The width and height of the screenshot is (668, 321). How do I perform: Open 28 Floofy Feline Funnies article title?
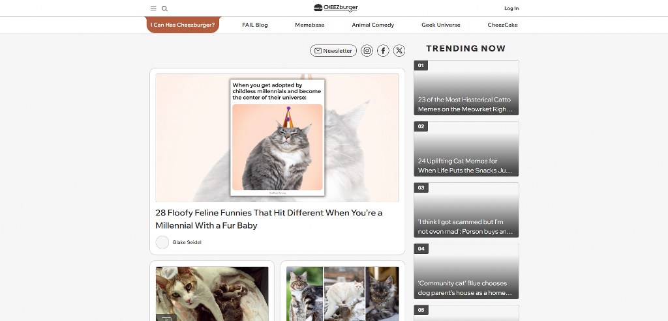click(x=269, y=219)
